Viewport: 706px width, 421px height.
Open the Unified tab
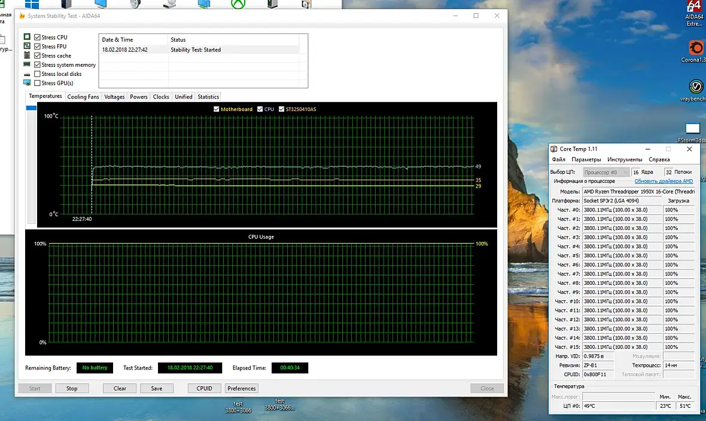183,97
